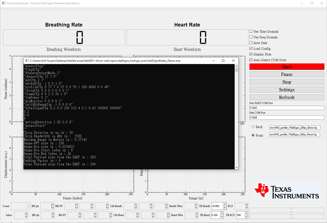
Task: Decrease TH-Breath with its down arrow
Action: coord(225,208)
